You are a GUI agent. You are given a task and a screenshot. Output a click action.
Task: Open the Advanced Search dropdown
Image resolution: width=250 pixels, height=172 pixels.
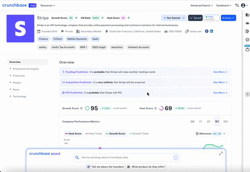click(x=202, y=6)
